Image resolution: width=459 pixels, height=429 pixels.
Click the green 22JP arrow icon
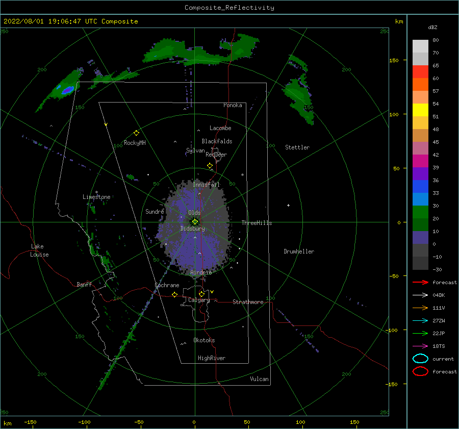(x=420, y=333)
